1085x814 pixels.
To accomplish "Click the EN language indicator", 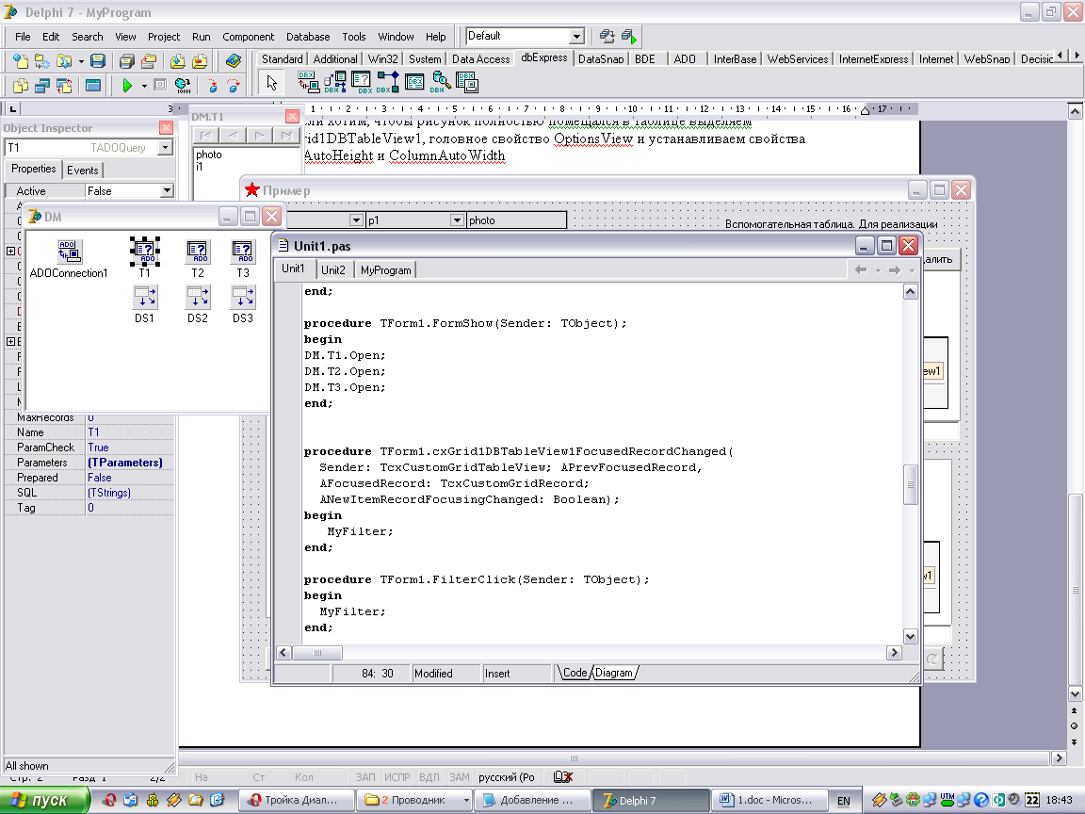I will point(844,801).
